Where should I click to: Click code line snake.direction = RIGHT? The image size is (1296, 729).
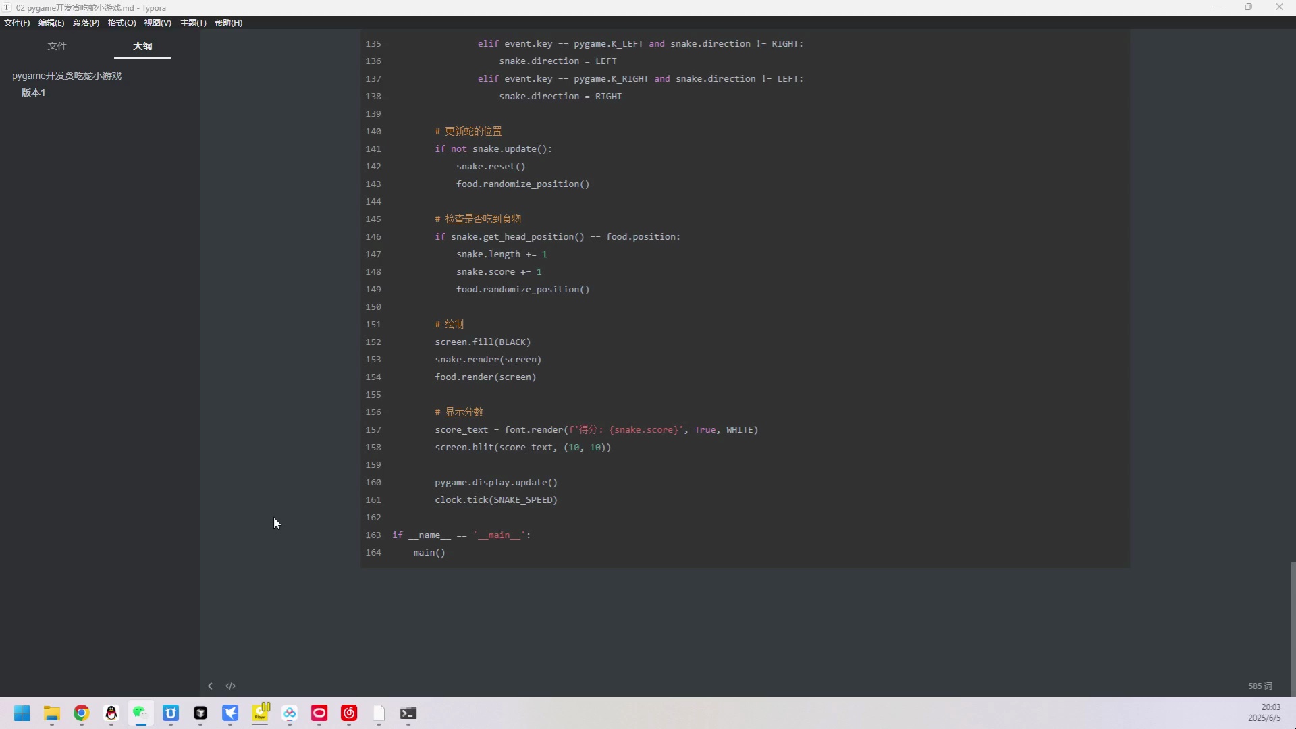560,96
